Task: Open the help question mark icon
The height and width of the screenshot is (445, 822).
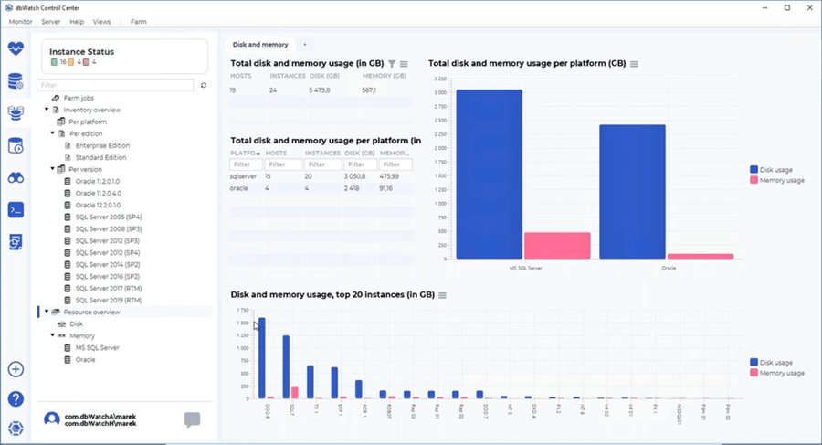Action: [16, 398]
